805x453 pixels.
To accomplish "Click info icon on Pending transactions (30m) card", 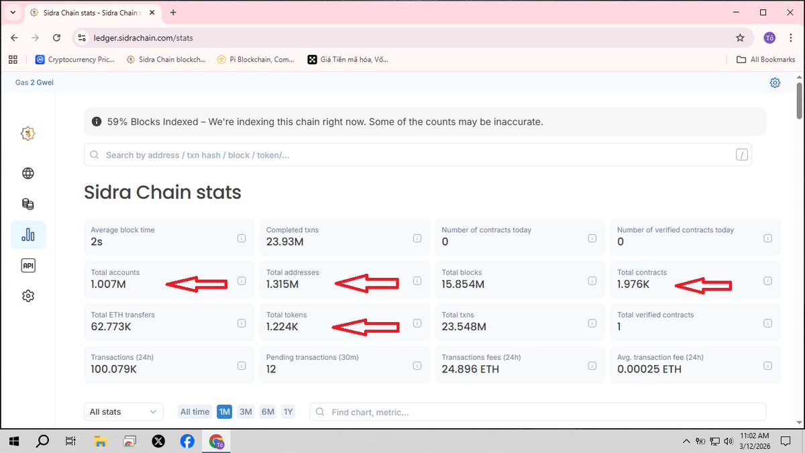I will tap(417, 366).
